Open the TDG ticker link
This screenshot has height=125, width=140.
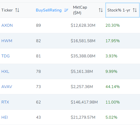pos(6,56)
